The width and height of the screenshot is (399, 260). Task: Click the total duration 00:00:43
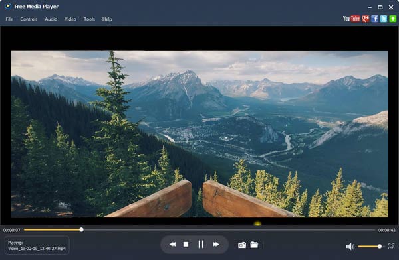(387, 230)
